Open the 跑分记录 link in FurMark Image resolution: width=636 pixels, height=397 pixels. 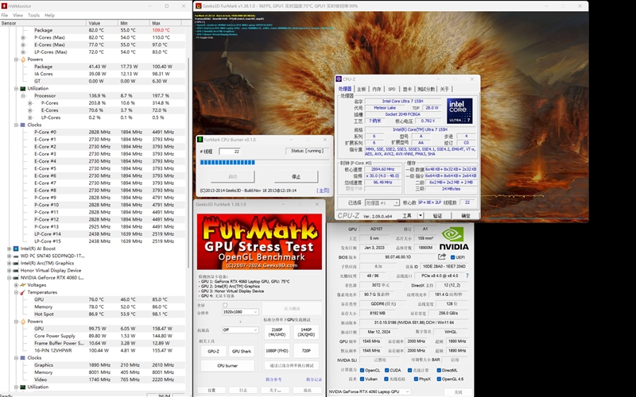click(313, 380)
